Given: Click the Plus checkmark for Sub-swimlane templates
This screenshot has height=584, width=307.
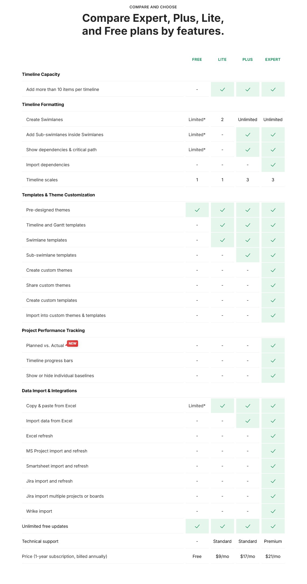Looking at the screenshot, I should click(x=248, y=255).
